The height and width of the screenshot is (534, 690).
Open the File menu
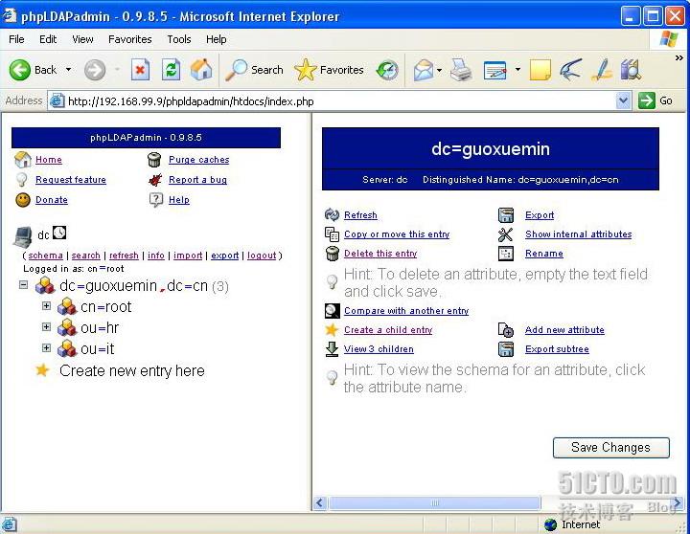(16, 39)
